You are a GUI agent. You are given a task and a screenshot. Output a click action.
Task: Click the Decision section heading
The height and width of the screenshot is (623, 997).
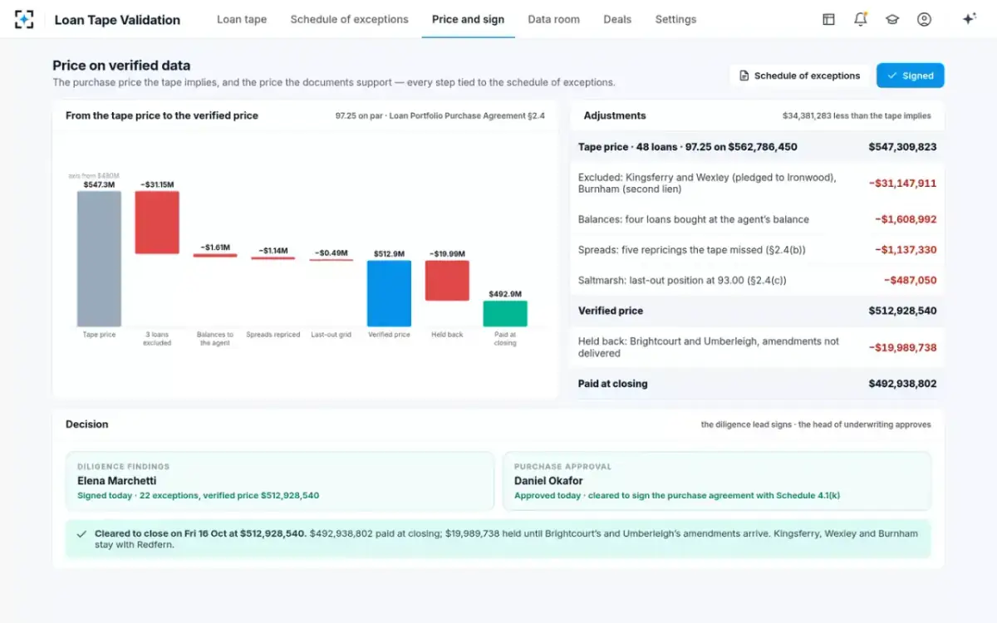[87, 424]
